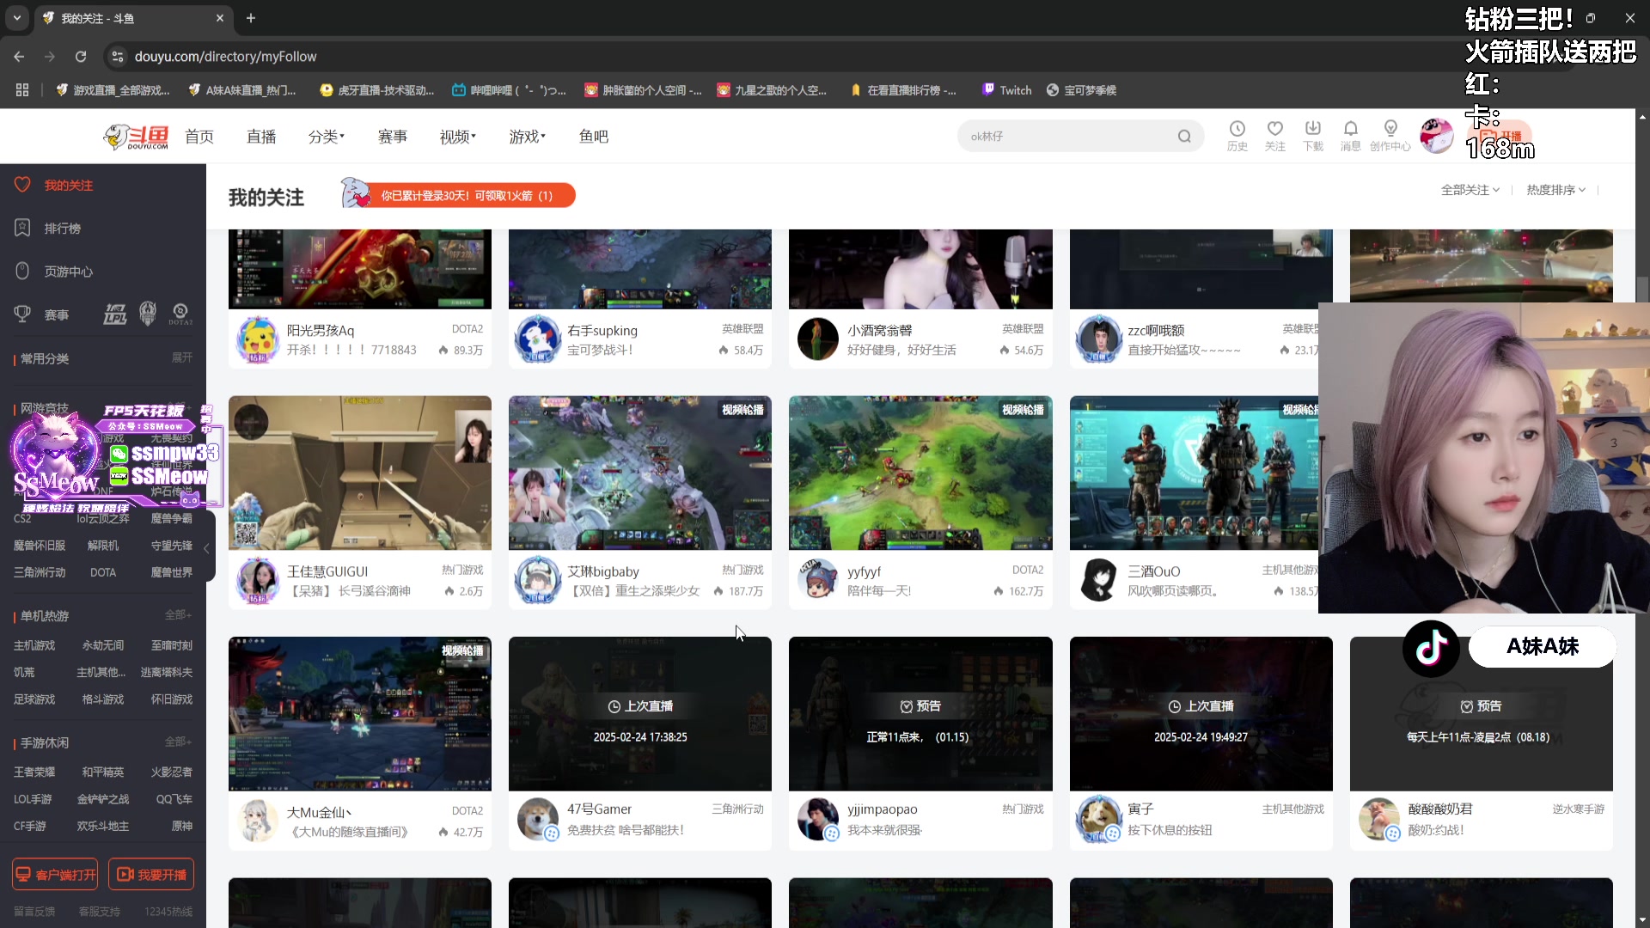Click the user avatar in header

(x=1436, y=136)
